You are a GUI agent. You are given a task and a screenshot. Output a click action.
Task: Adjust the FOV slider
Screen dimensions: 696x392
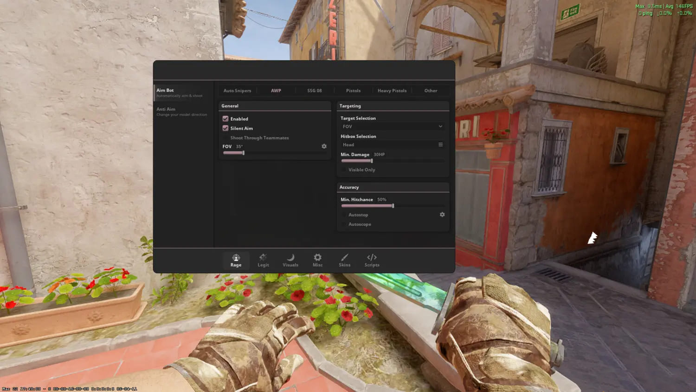click(x=275, y=153)
